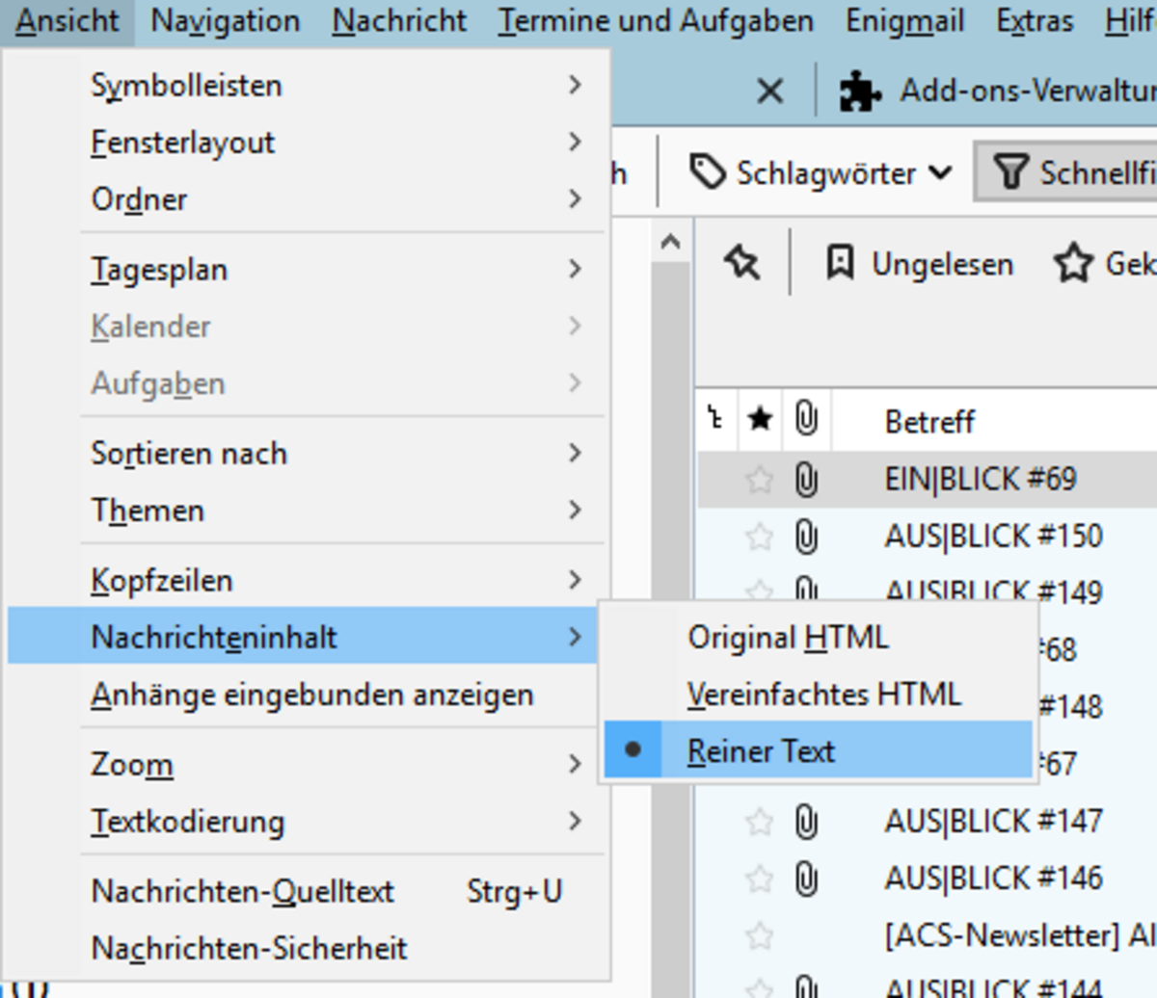Click the folder pane scrollbar up arrow

tap(671, 243)
